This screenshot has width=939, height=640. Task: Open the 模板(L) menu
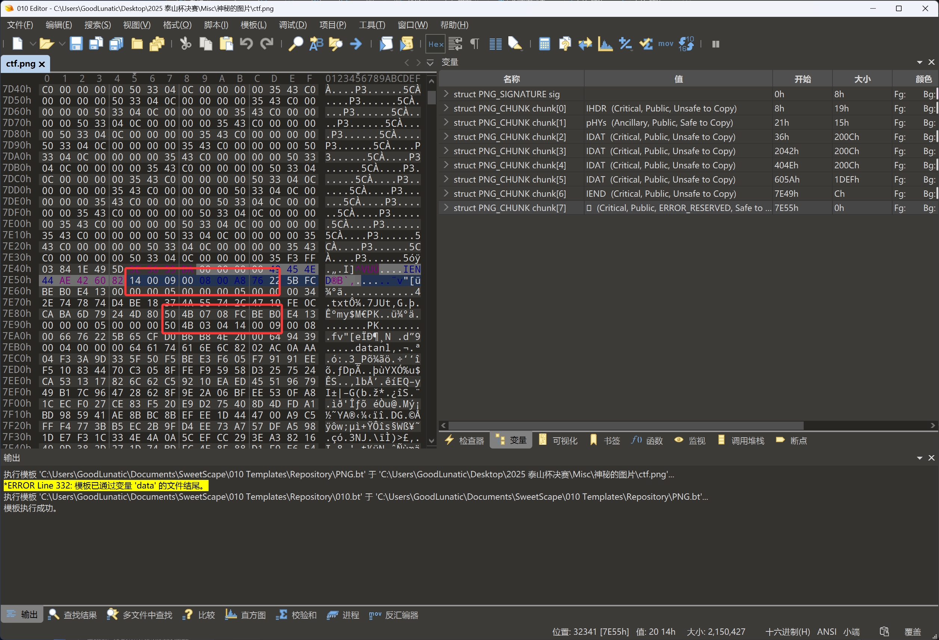point(253,25)
